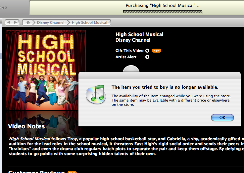Click the Disney Channel artist name under title
This screenshot has width=244, height=173.
[133, 40]
